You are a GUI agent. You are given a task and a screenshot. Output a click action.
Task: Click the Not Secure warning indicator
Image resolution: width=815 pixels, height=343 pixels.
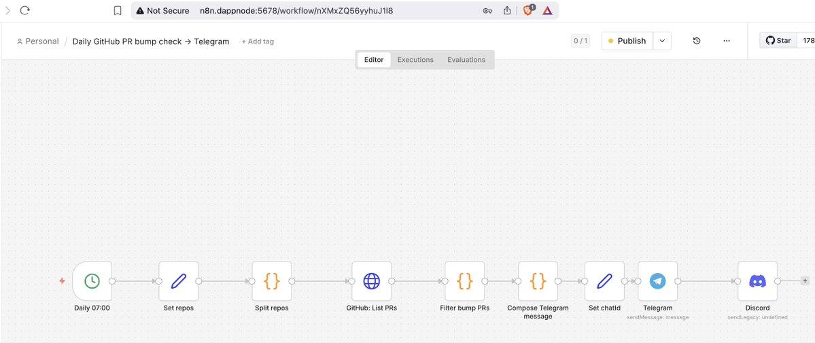click(162, 10)
